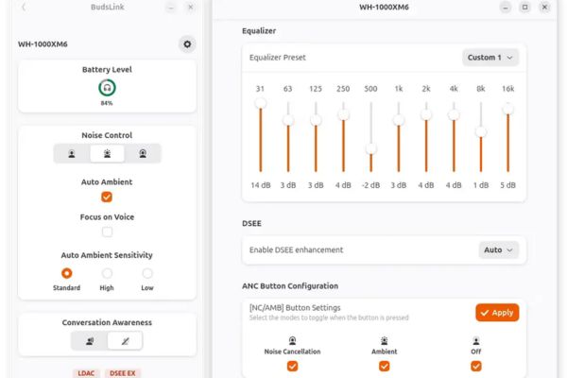Choose Standard auto ambient sensitivity

(66, 273)
